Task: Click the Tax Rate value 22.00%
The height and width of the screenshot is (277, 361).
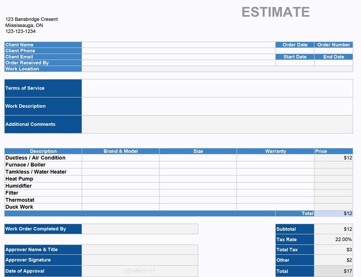Action: (334, 239)
